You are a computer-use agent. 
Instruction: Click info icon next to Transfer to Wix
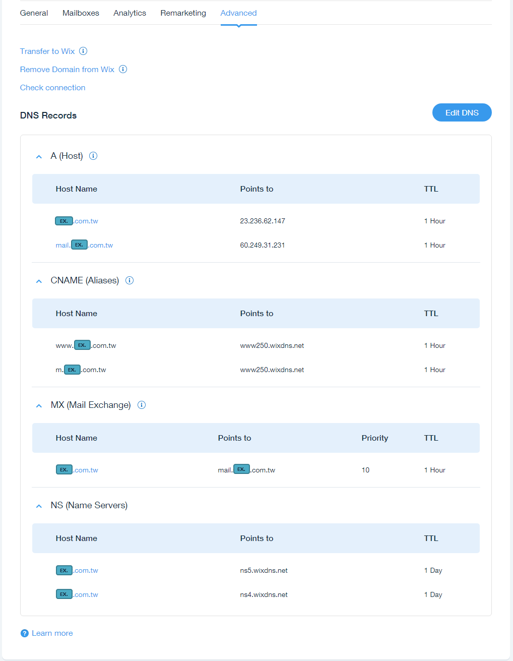[84, 51]
